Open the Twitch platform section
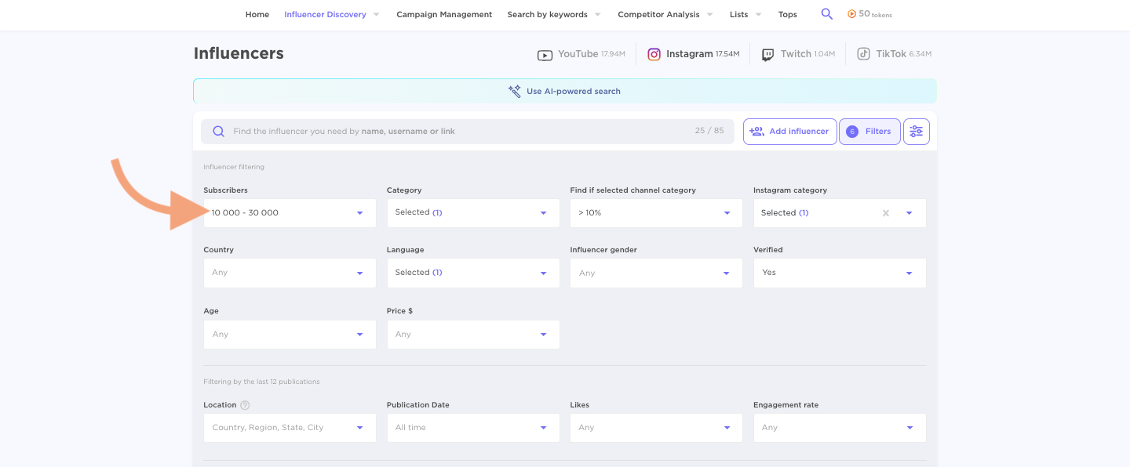The width and height of the screenshot is (1130, 467). (x=767, y=53)
